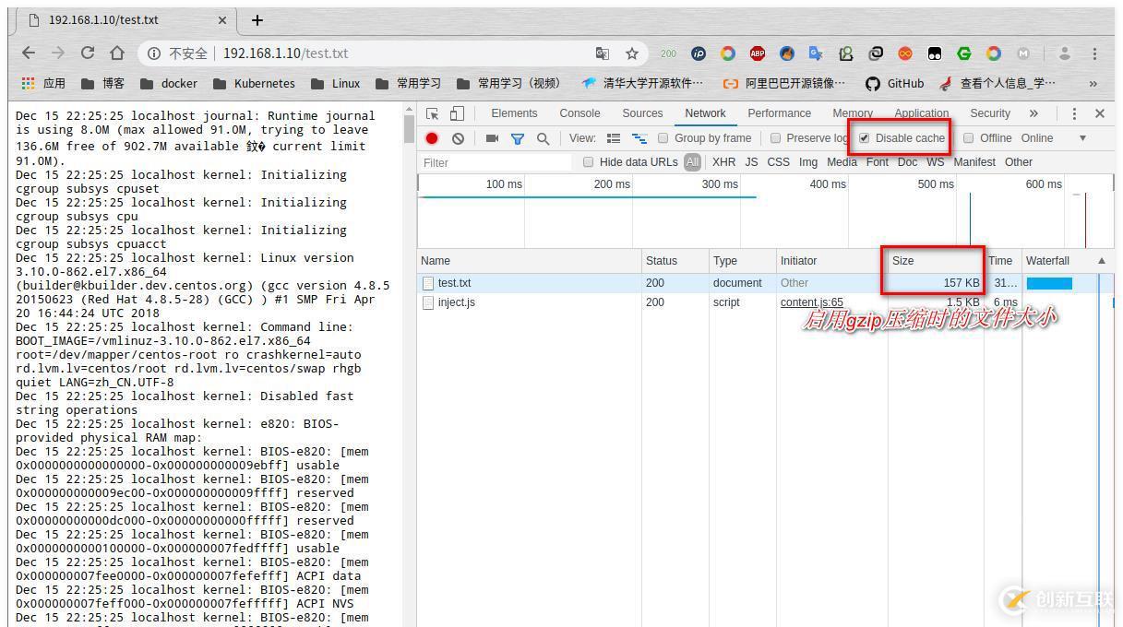Open a new browser tab
This screenshot has height=627, width=1123.
coord(257,19)
